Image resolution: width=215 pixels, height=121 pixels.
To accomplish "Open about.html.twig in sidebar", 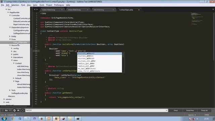I will (24, 84).
